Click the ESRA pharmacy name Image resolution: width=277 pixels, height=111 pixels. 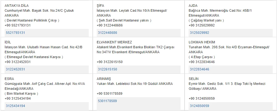coord(9,79)
